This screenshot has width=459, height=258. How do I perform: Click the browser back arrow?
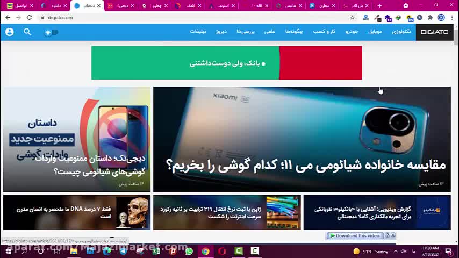point(8,18)
